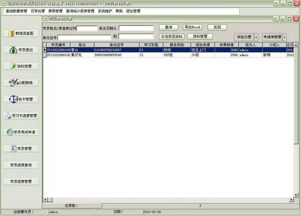Click the table's vertical scrollbar down arrow
Viewport: 301px width, 216px height.
(x=296, y=195)
